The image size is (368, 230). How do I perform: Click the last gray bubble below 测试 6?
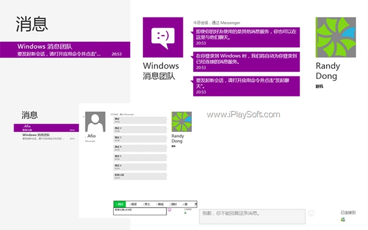click(x=140, y=176)
